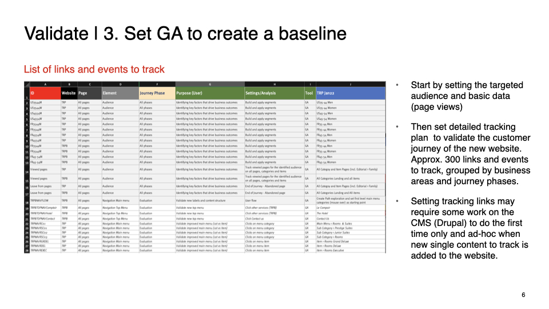549x309 pixels.
Task: Click the red List of links subtitle
Action: (94, 69)
